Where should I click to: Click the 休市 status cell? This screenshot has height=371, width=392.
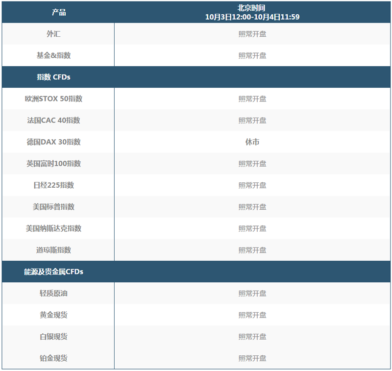pyautogui.click(x=252, y=142)
